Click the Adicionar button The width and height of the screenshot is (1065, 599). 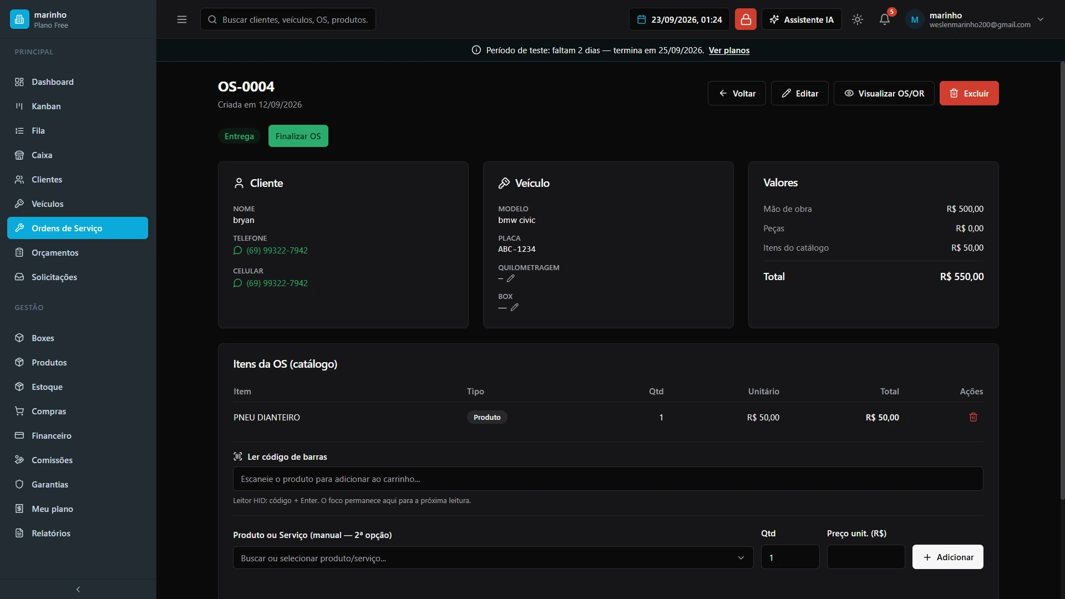(x=947, y=557)
